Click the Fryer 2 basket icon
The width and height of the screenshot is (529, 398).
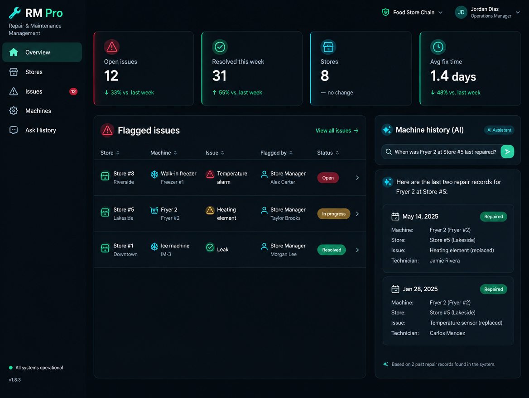point(154,210)
